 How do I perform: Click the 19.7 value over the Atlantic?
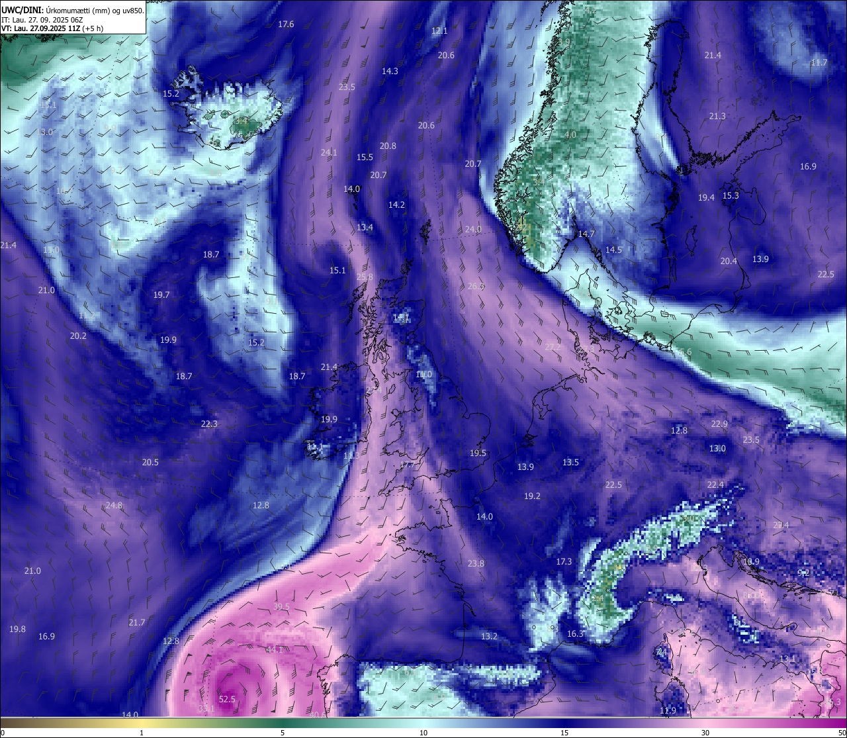(x=161, y=295)
